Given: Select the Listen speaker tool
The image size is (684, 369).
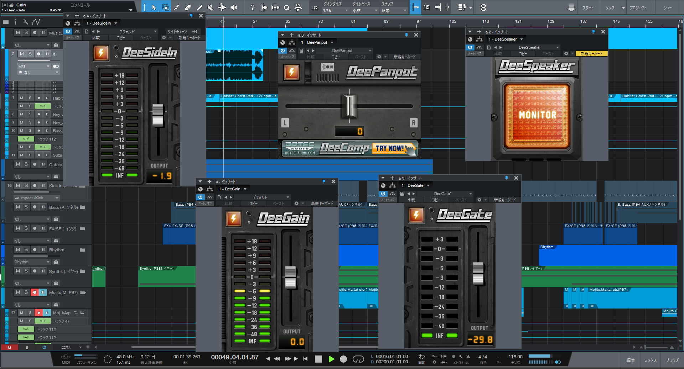Looking at the screenshot, I should point(234,7).
